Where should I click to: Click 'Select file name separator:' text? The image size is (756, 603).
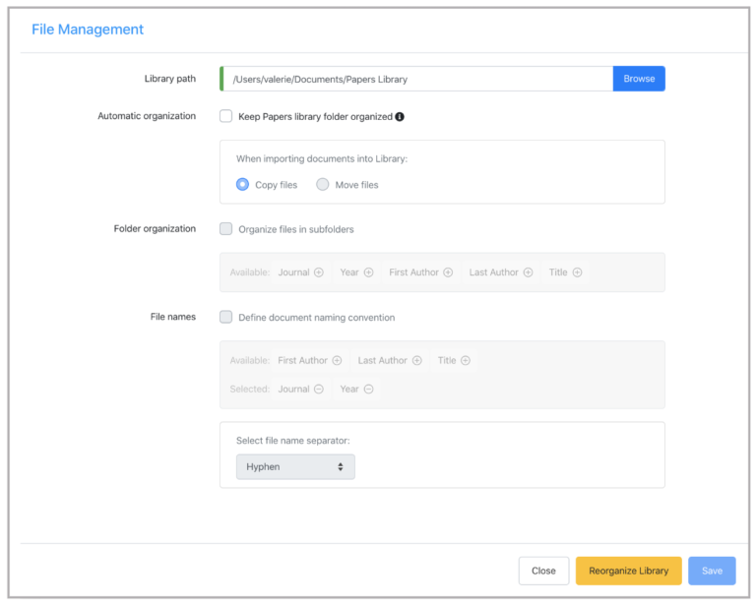tap(292, 441)
